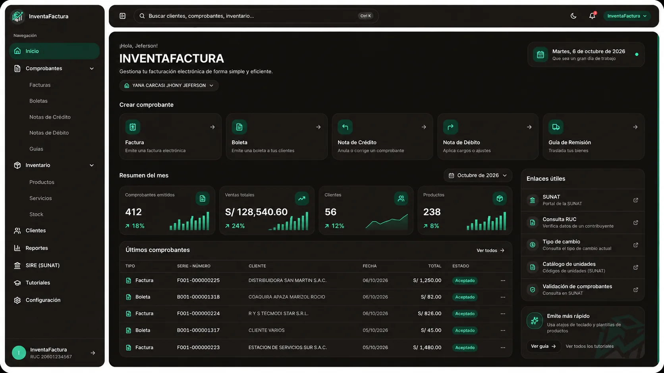Click the Ver todos link
The image size is (664, 373).
(x=490, y=251)
